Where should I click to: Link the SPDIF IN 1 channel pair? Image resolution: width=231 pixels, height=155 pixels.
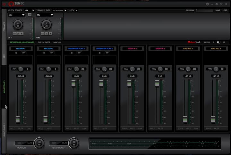140,128
